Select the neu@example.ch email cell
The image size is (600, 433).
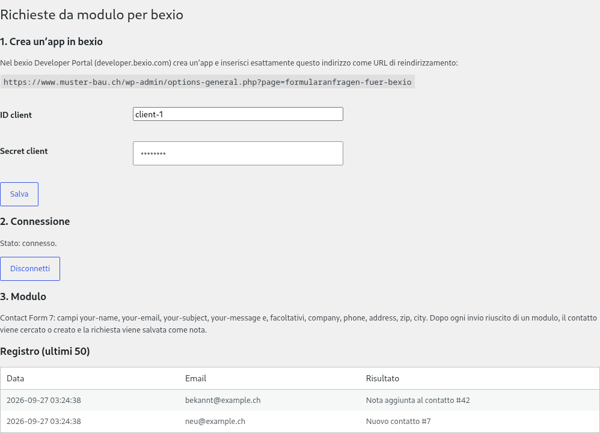pos(215,422)
